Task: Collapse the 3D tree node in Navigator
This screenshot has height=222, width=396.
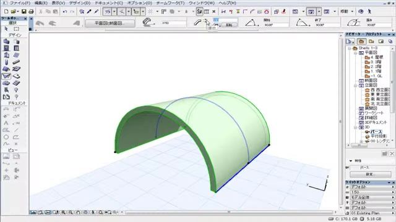Action: (x=356, y=128)
